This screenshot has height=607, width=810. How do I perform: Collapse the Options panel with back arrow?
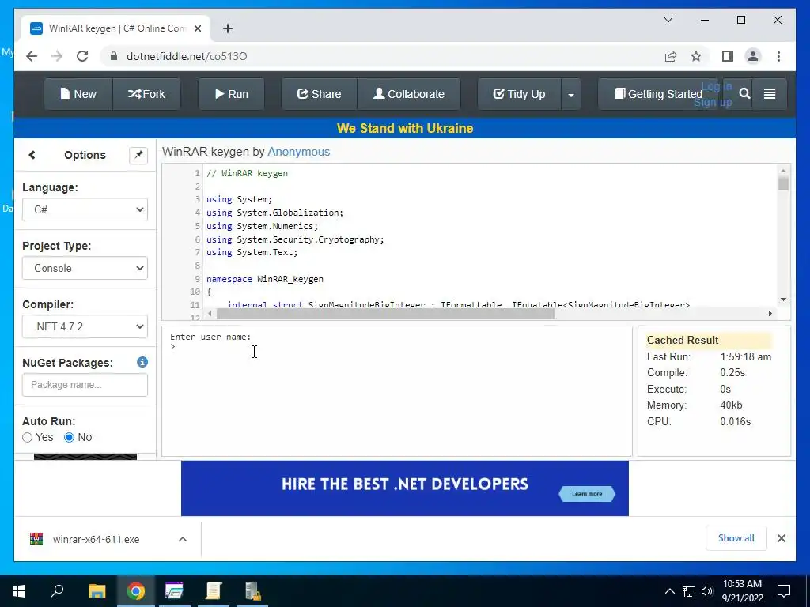pyautogui.click(x=32, y=155)
